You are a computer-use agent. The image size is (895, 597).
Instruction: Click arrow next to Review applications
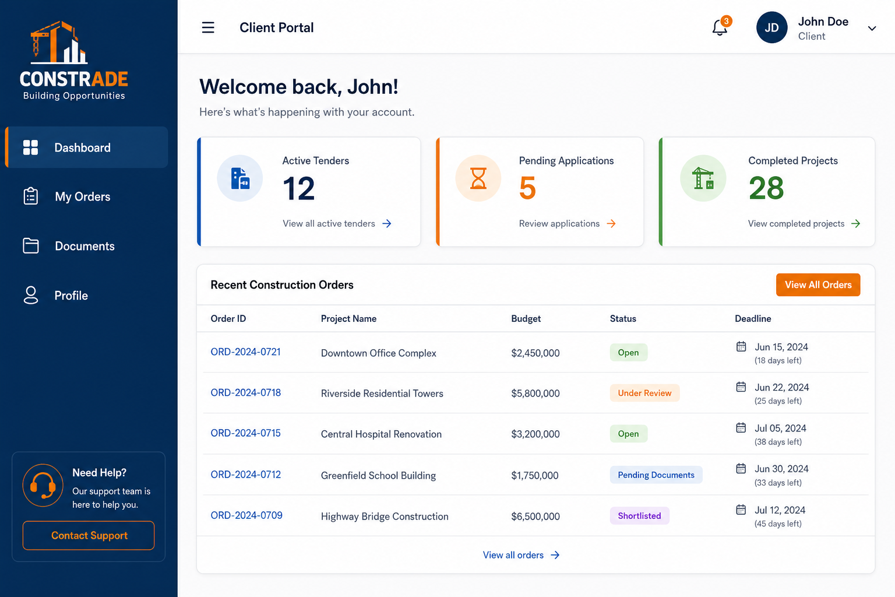coord(611,223)
